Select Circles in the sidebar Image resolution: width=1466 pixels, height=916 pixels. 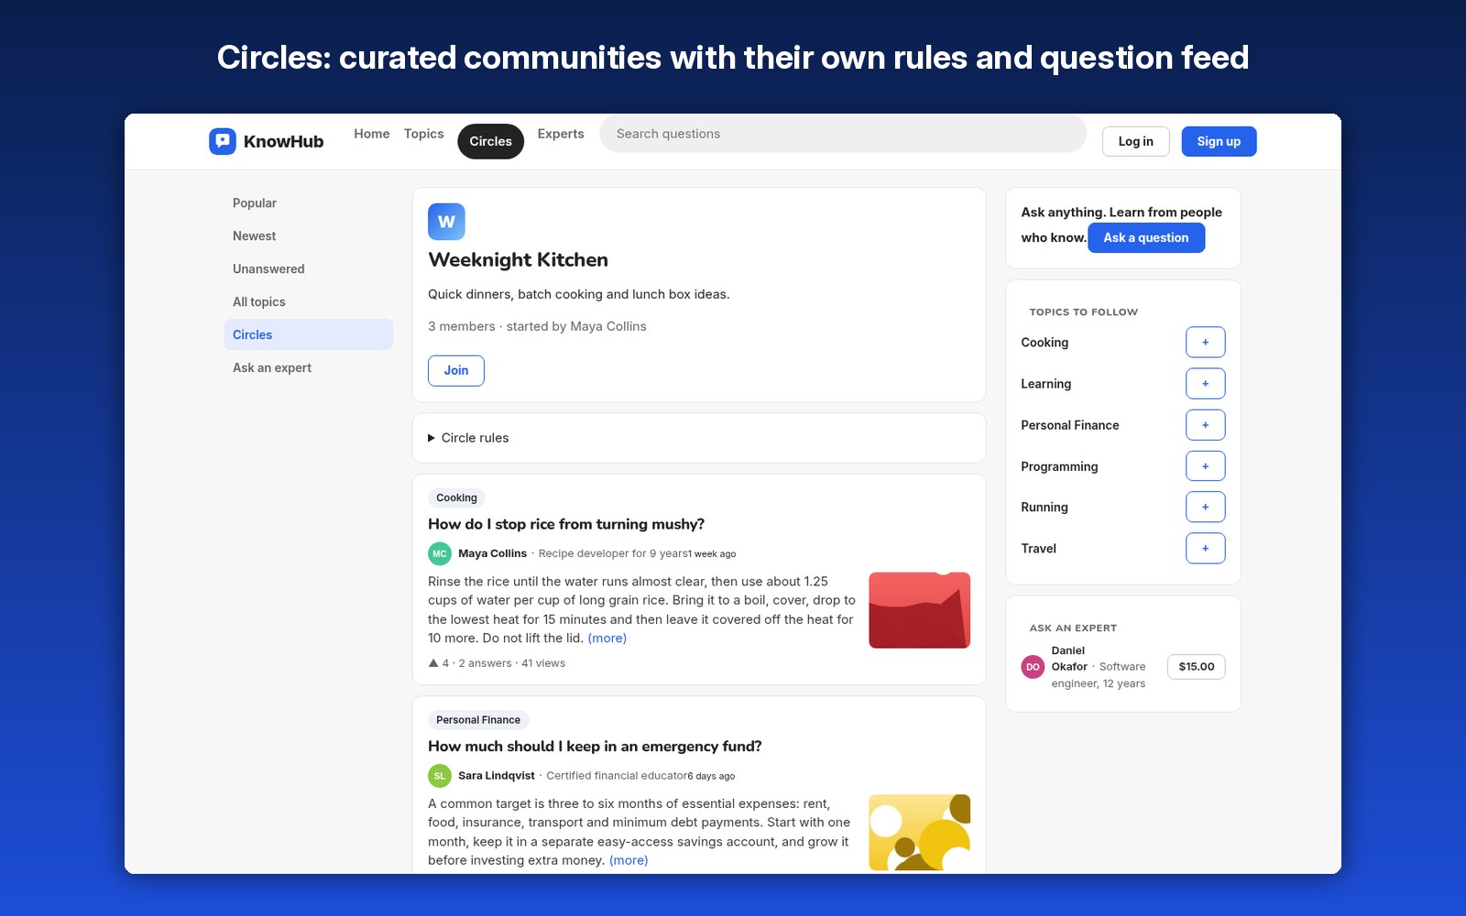tap(309, 334)
